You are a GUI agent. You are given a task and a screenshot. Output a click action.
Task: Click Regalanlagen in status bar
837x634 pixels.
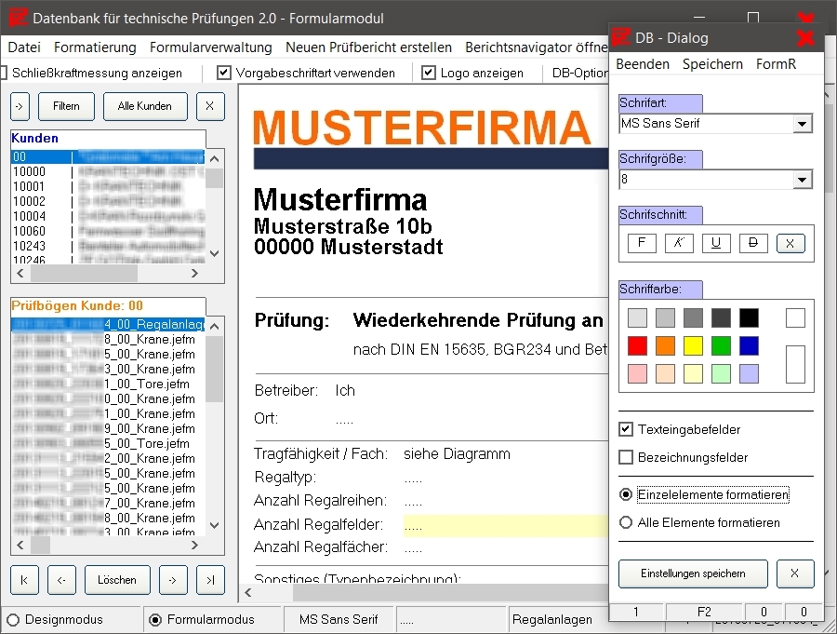point(551,619)
